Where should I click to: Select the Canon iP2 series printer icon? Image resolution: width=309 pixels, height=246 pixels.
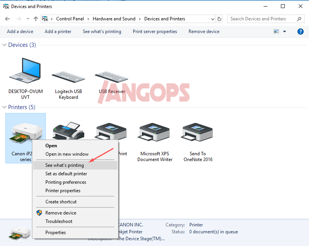25,133
